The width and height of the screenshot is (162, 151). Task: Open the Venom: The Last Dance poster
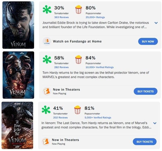pos(17,125)
